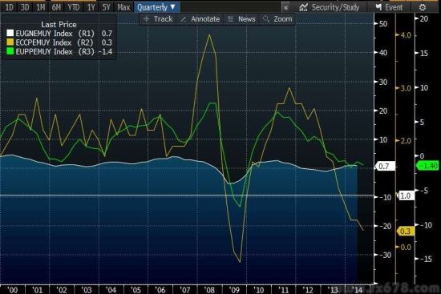Select ECCPEMUY Index legend label
441x294 pixels.
pyautogui.click(x=45, y=42)
